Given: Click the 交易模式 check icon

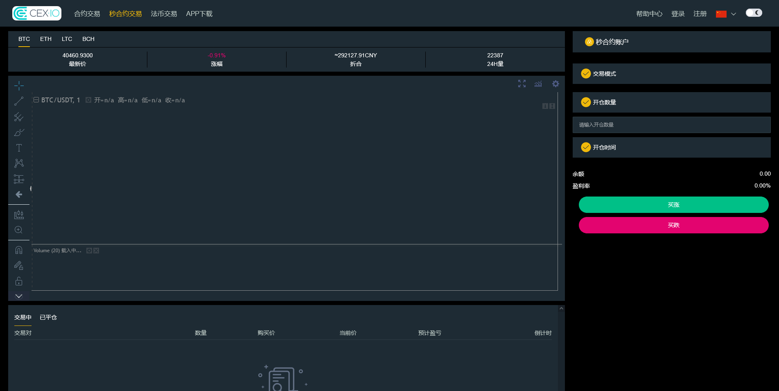Looking at the screenshot, I should pyautogui.click(x=586, y=73).
